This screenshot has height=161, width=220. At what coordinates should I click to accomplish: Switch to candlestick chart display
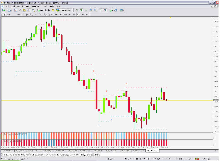pyautogui.click(x=81, y=10)
